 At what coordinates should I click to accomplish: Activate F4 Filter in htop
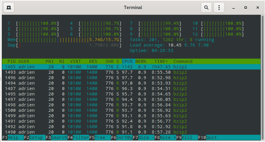[x=78, y=137]
